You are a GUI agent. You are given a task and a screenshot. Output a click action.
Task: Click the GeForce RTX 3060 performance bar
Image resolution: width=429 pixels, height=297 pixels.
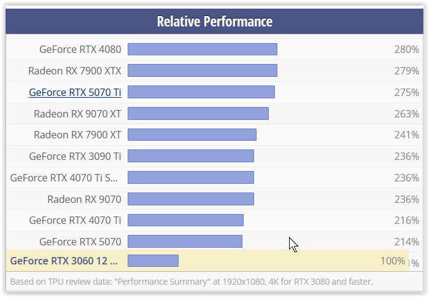(153, 261)
